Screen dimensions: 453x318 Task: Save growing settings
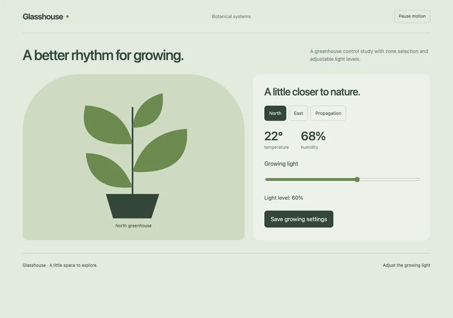tap(299, 219)
